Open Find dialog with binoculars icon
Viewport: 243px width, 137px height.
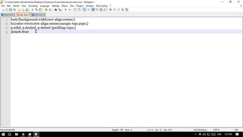(x=55, y=10)
